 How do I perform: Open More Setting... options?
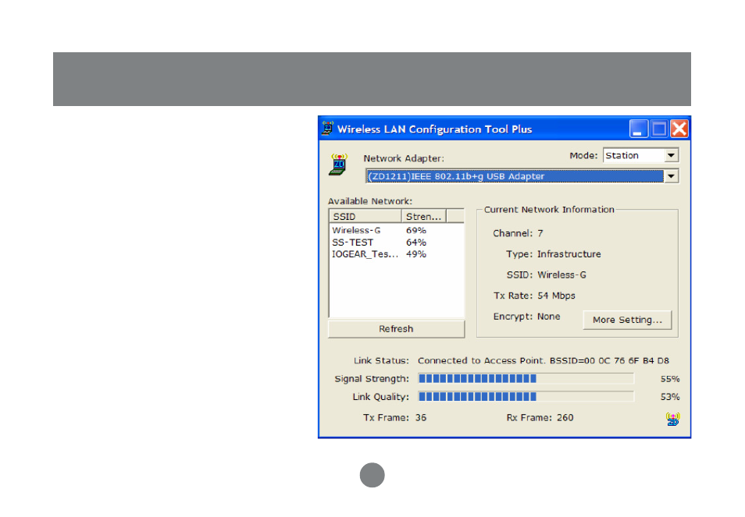point(627,320)
